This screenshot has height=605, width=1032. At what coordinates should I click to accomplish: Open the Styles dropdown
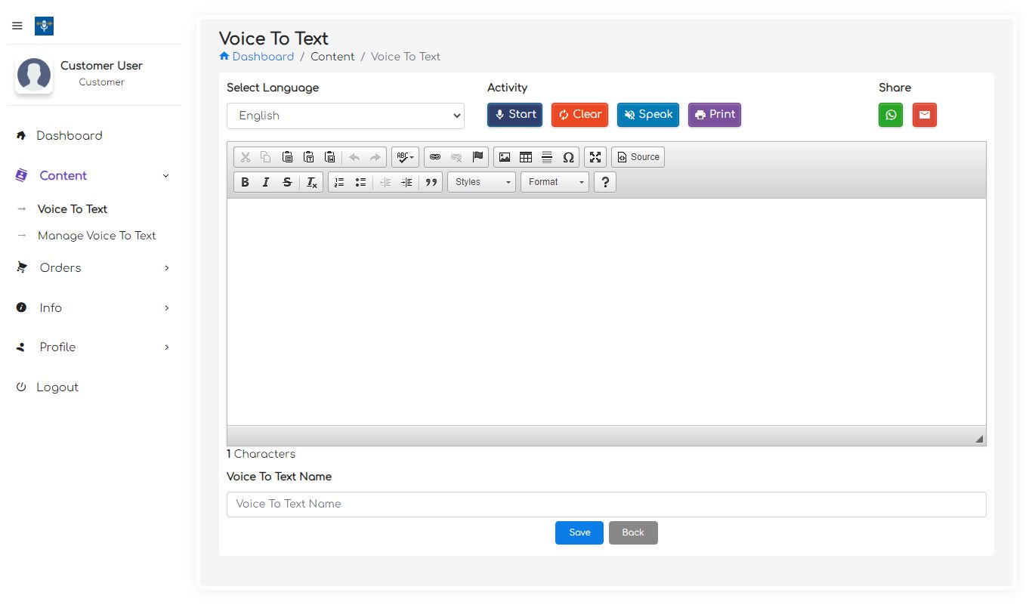tap(481, 182)
